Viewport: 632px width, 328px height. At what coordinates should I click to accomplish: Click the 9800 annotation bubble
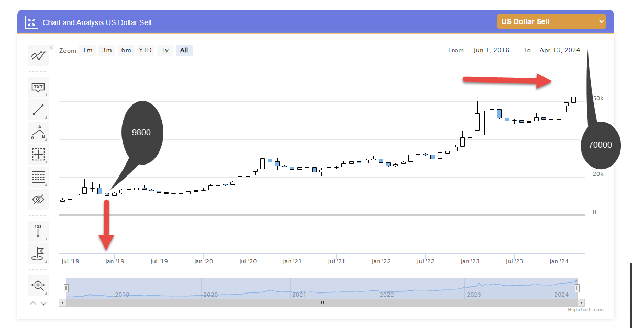click(142, 132)
